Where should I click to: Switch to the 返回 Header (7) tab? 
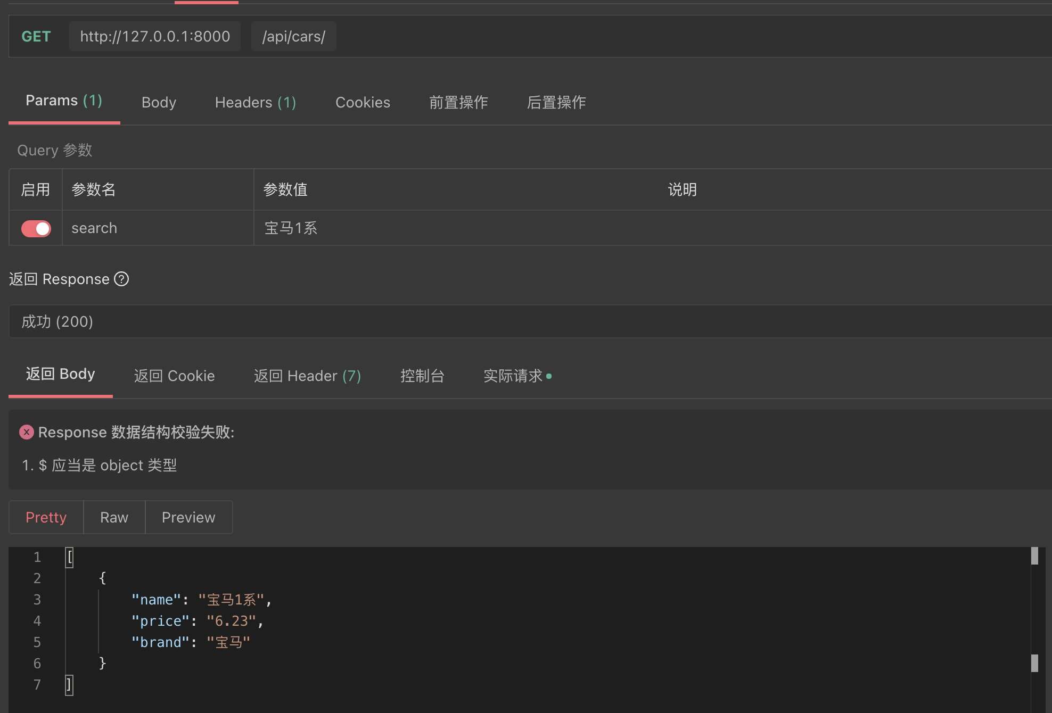point(307,376)
